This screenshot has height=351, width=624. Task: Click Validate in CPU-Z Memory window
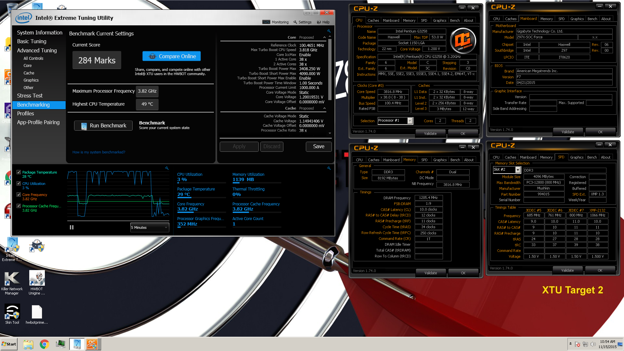431,273
